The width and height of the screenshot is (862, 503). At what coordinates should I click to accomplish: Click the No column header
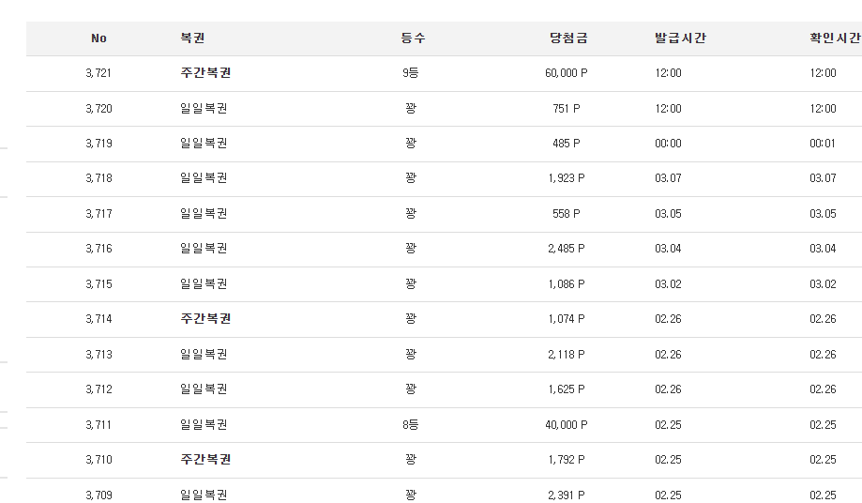pos(98,38)
